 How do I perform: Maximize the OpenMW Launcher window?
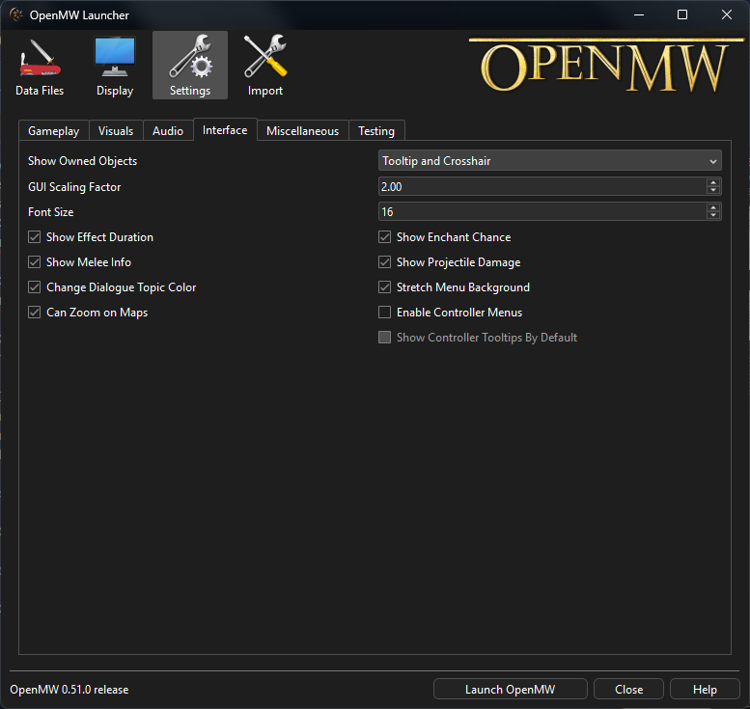pos(682,14)
